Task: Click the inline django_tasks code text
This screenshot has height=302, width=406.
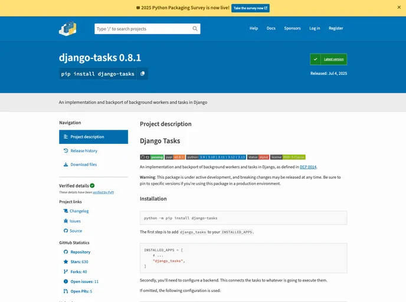Action: [193, 232]
